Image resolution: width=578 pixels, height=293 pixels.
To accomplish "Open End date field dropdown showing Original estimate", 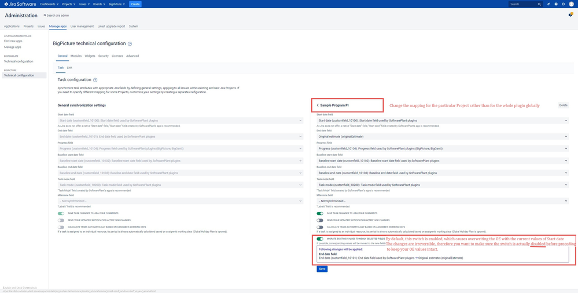I will click(x=443, y=137).
